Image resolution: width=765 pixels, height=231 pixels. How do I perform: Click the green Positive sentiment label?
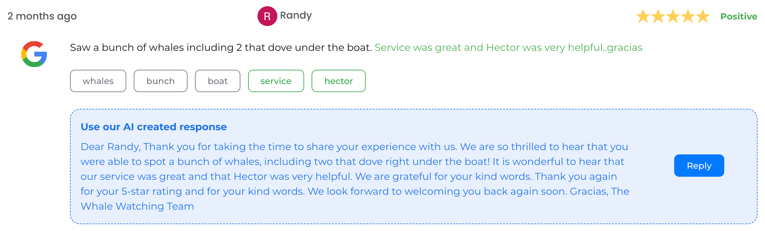[739, 16]
